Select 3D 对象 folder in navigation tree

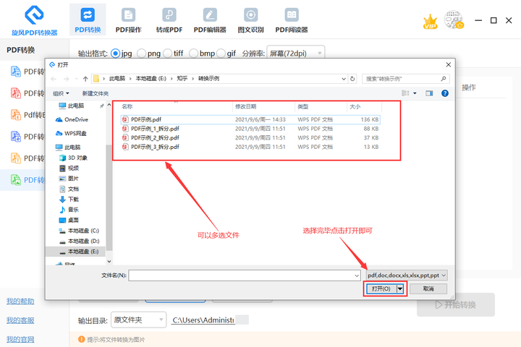coord(73,158)
